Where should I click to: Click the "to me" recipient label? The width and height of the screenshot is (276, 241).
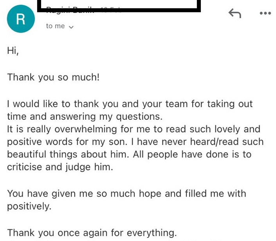55,26
